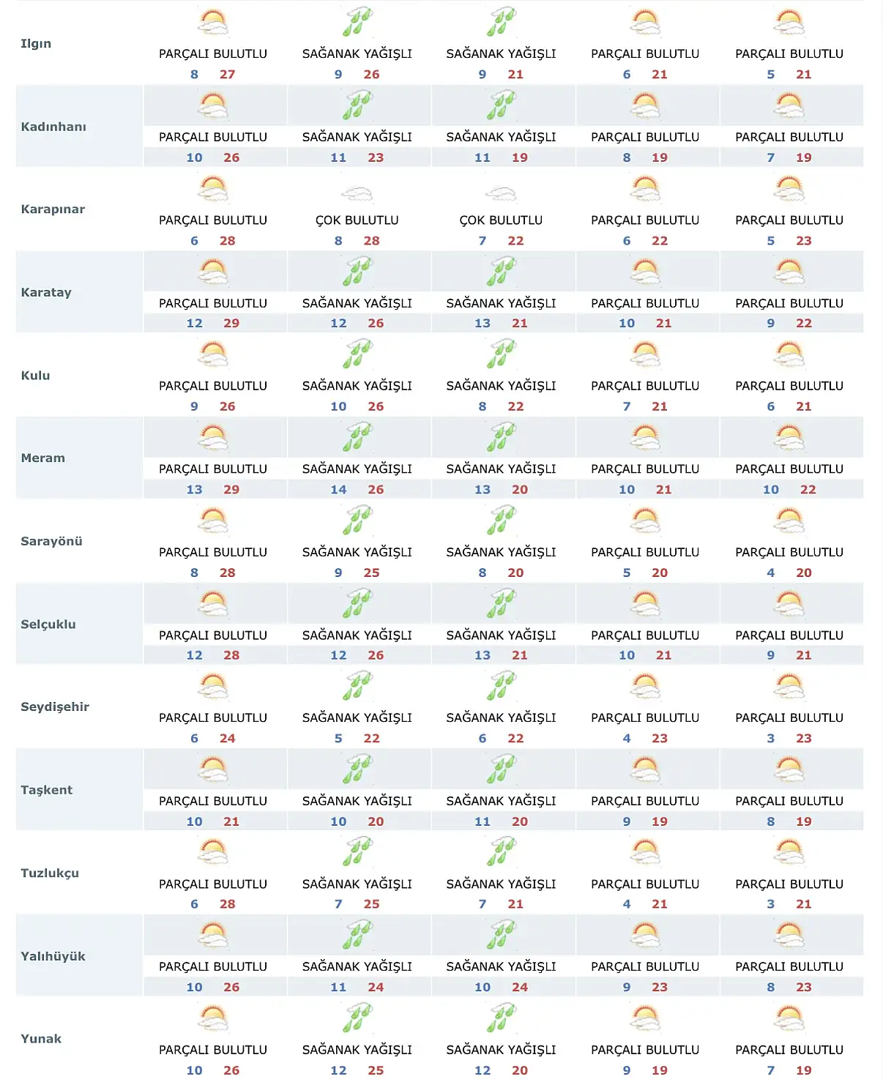Click Seydişehir's rain shower icon above 5/22

(x=357, y=687)
